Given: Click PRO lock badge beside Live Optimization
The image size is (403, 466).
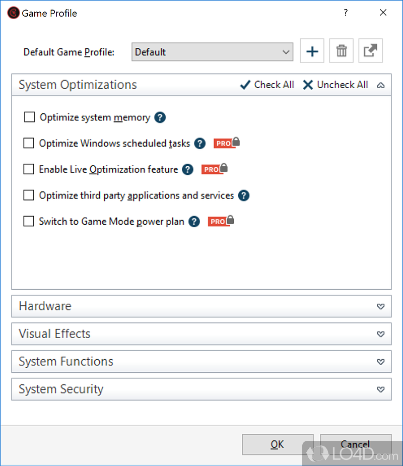Looking at the screenshot, I should pos(215,169).
